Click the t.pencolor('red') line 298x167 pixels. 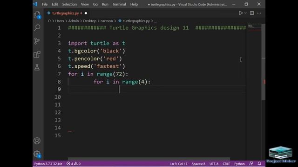coord(95,58)
